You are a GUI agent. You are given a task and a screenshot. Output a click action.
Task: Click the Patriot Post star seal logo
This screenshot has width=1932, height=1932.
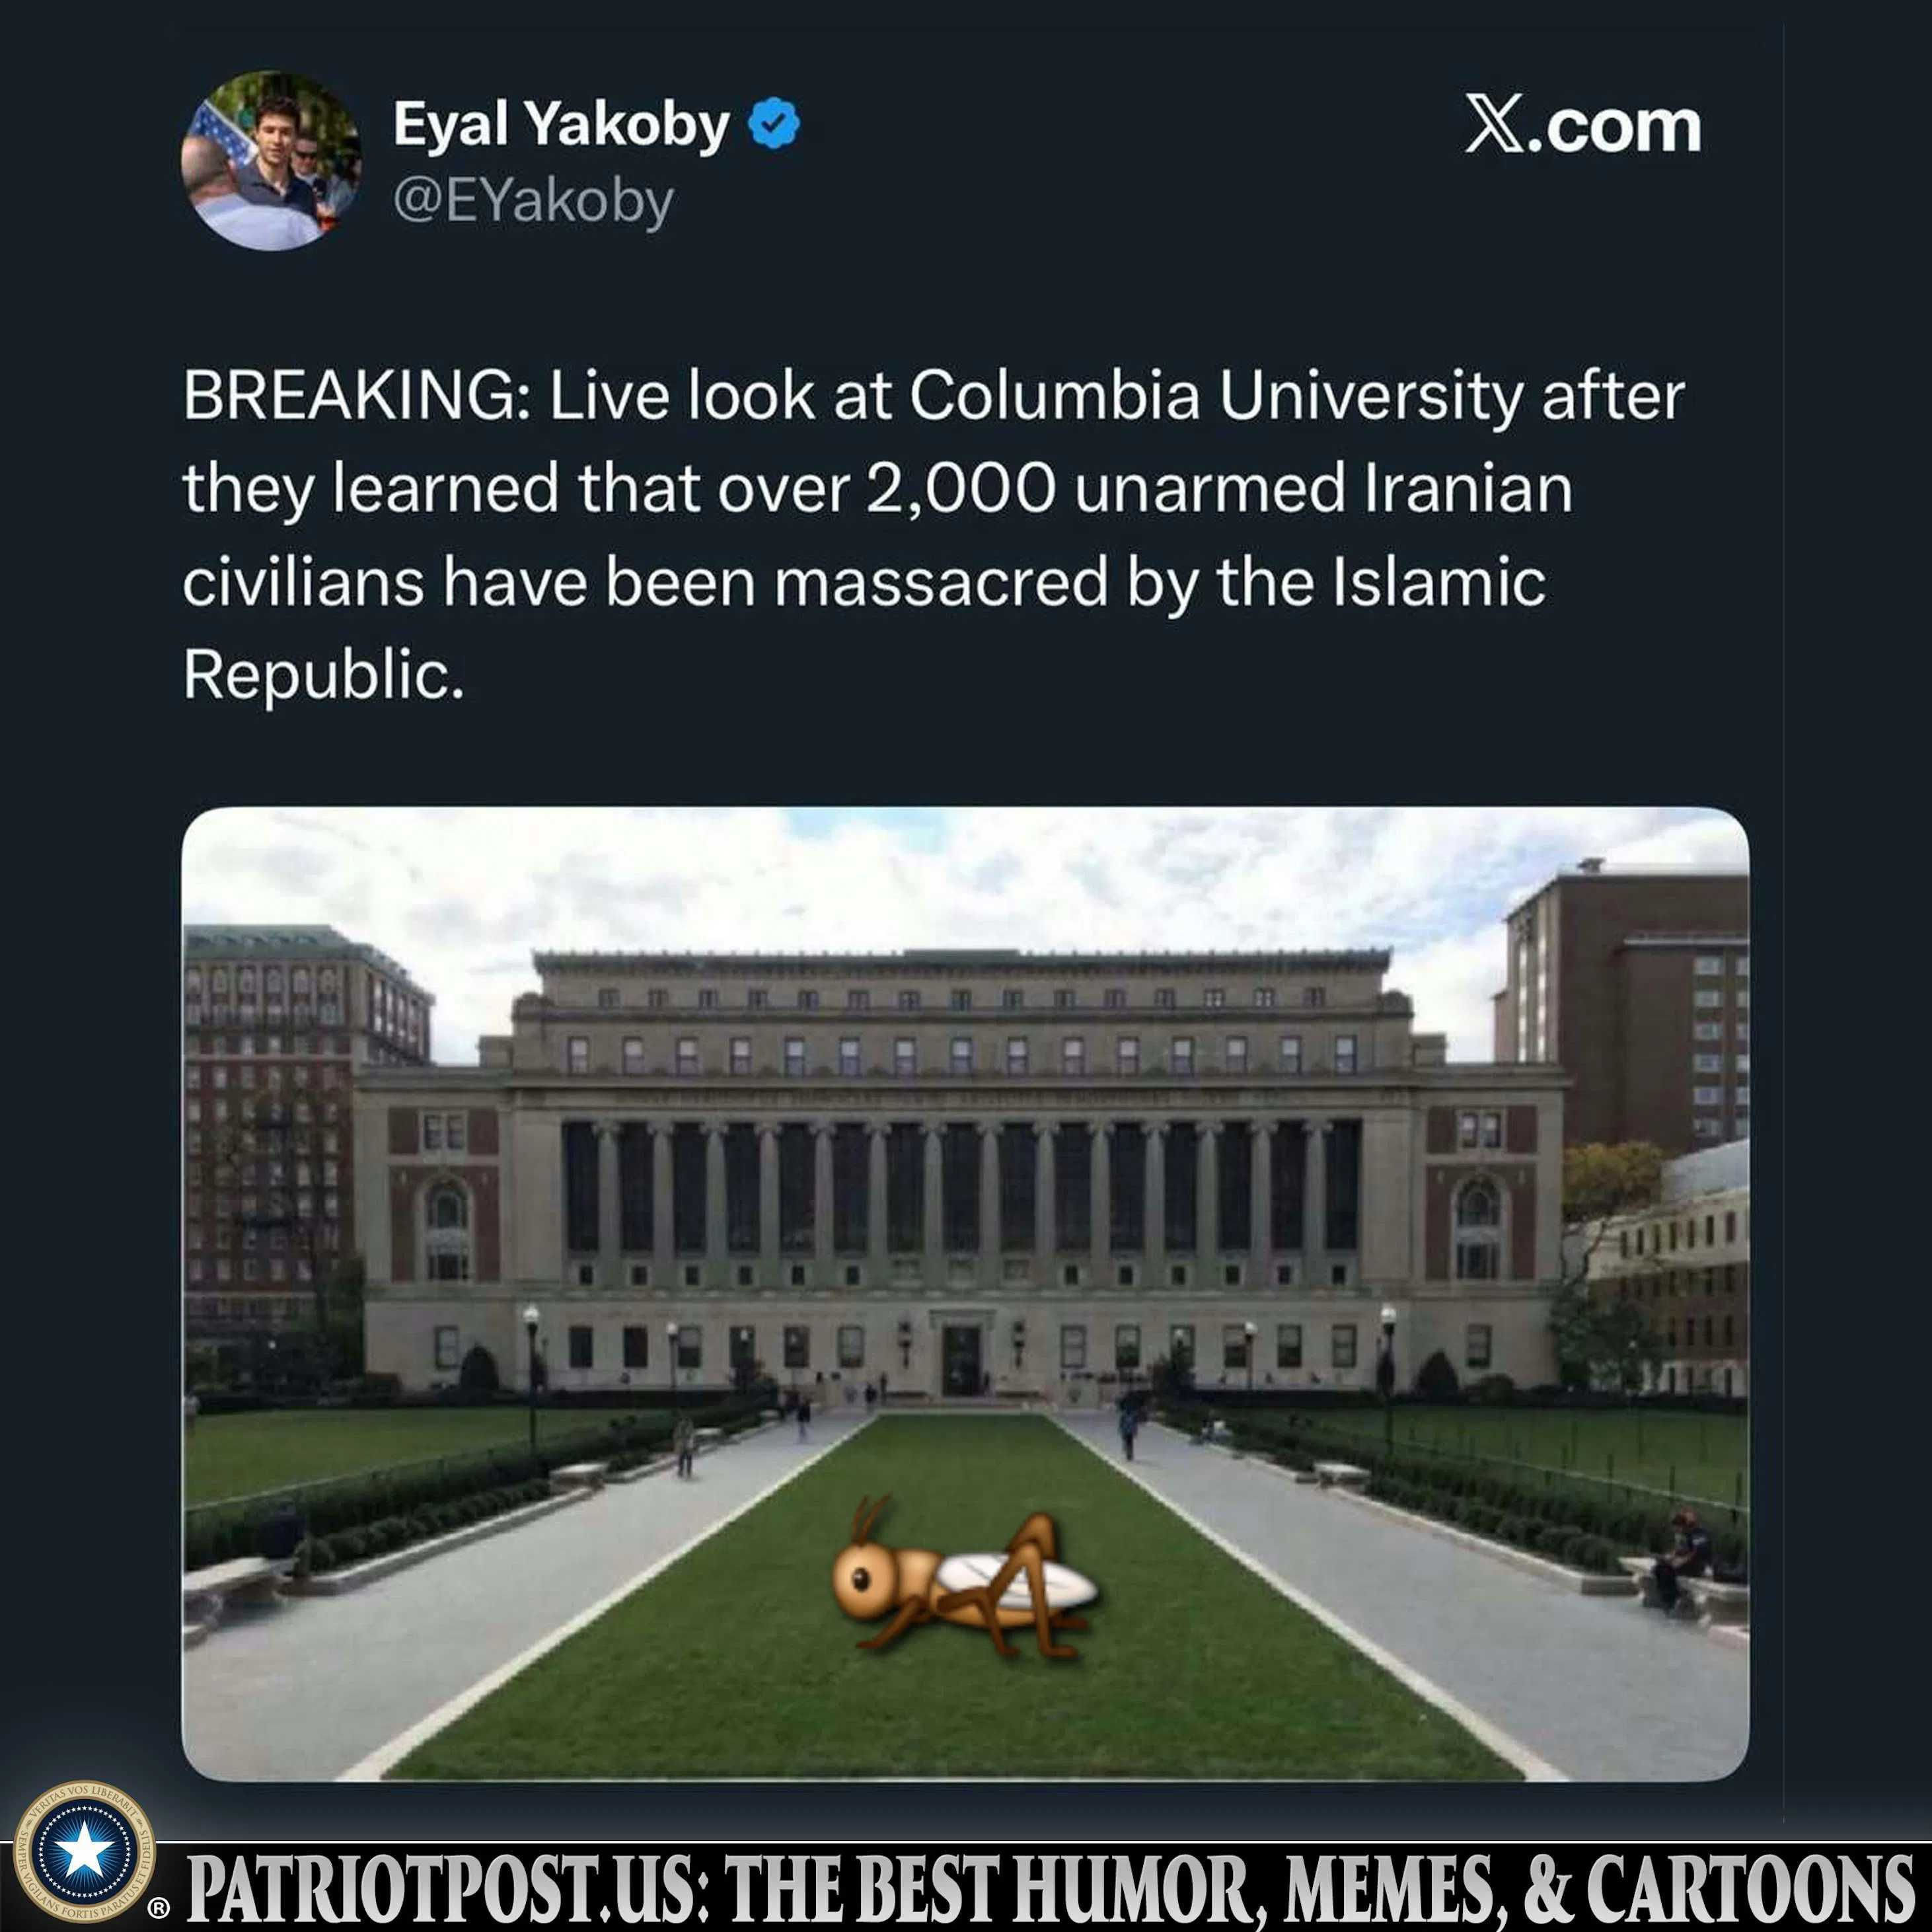click(85, 1852)
